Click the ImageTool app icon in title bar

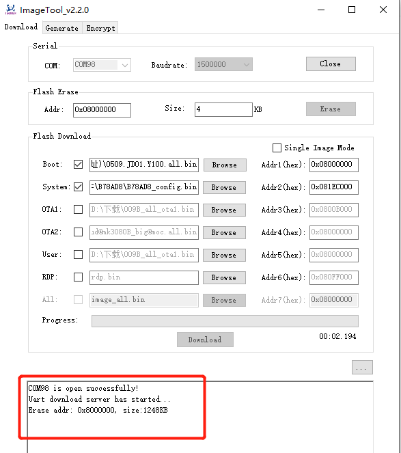coord(10,10)
